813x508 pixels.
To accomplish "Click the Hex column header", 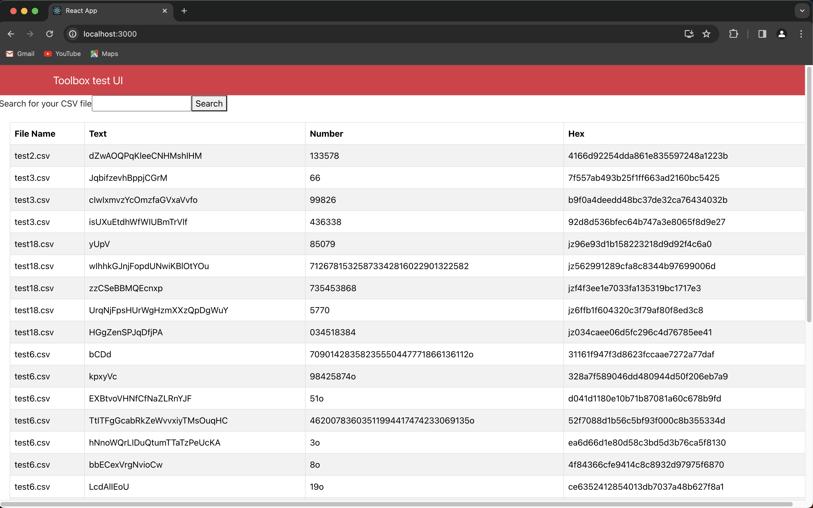I will pos(684,134).
